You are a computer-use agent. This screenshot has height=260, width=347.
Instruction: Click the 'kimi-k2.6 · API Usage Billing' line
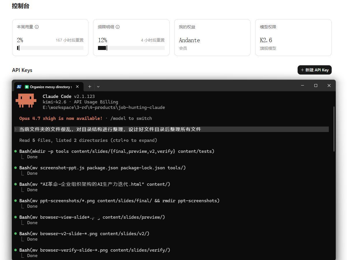(x=80, y=102)
